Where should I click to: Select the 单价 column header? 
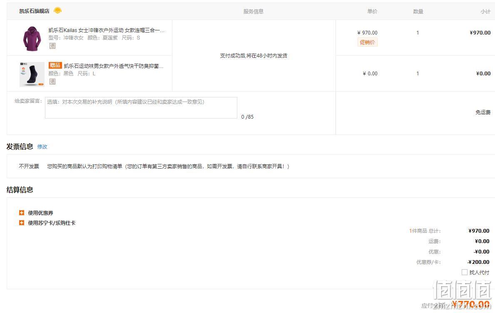(372, 11)
